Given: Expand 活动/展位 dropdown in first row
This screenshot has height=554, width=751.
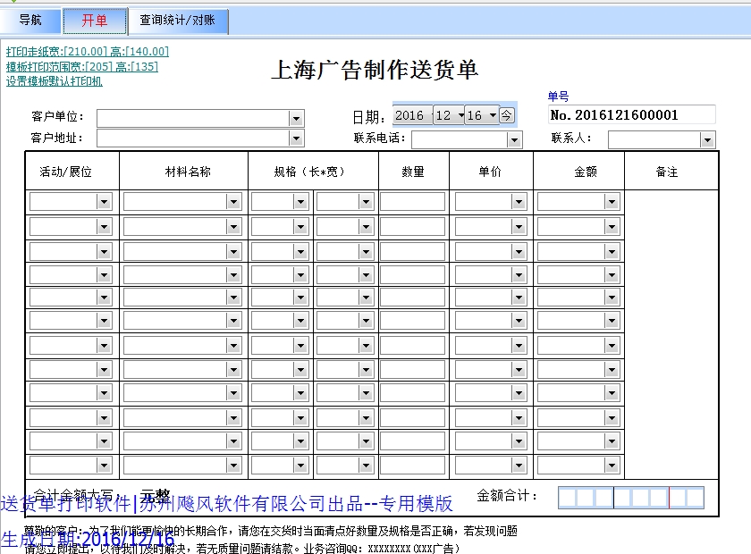Looking at the screenshot, I should [x=104, y=202].
